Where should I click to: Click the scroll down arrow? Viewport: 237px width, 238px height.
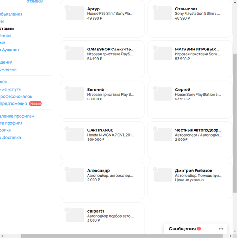click(x=235, y=231)
